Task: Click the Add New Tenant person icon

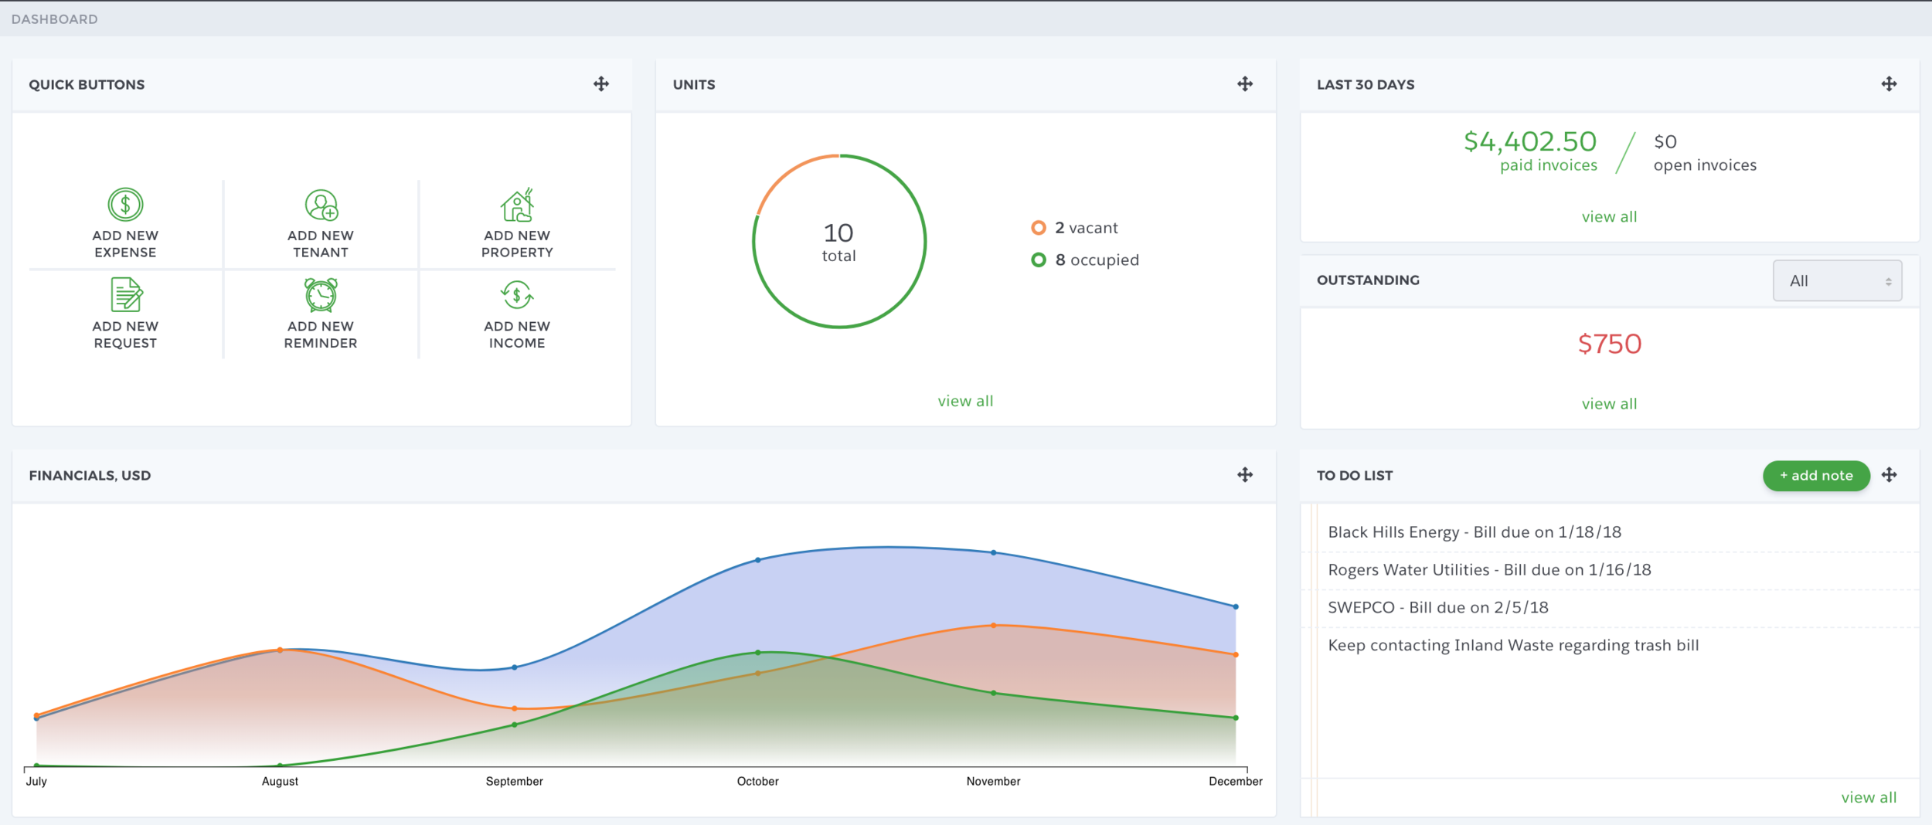Action: (321, 205)
